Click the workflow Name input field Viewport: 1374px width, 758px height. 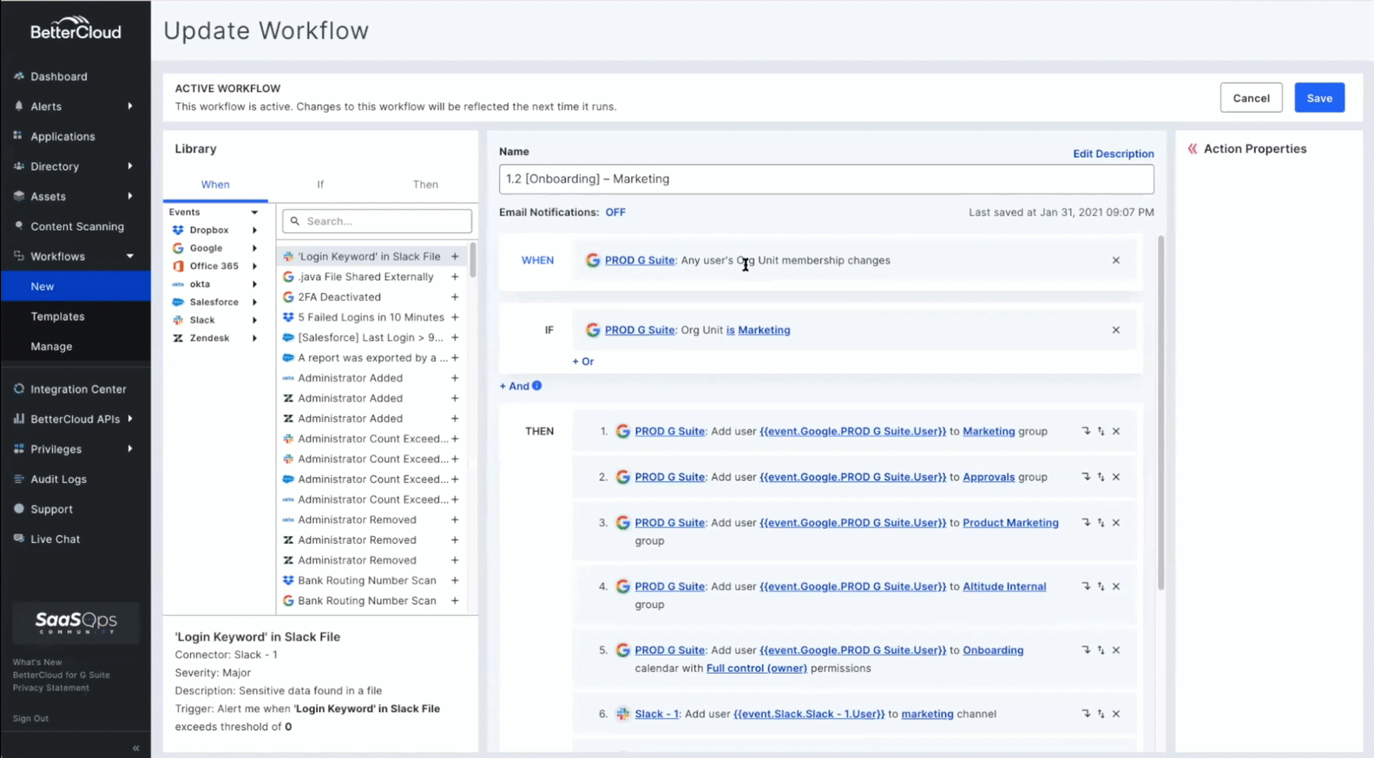tap(826, 179)
